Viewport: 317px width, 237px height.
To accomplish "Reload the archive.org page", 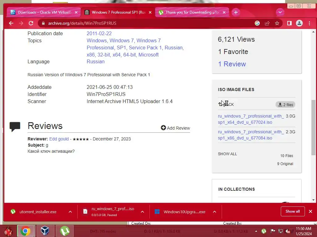I will pos(31,23).
